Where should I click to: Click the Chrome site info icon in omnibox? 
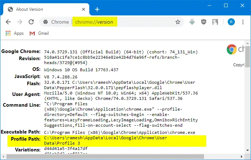click(46, 22)
